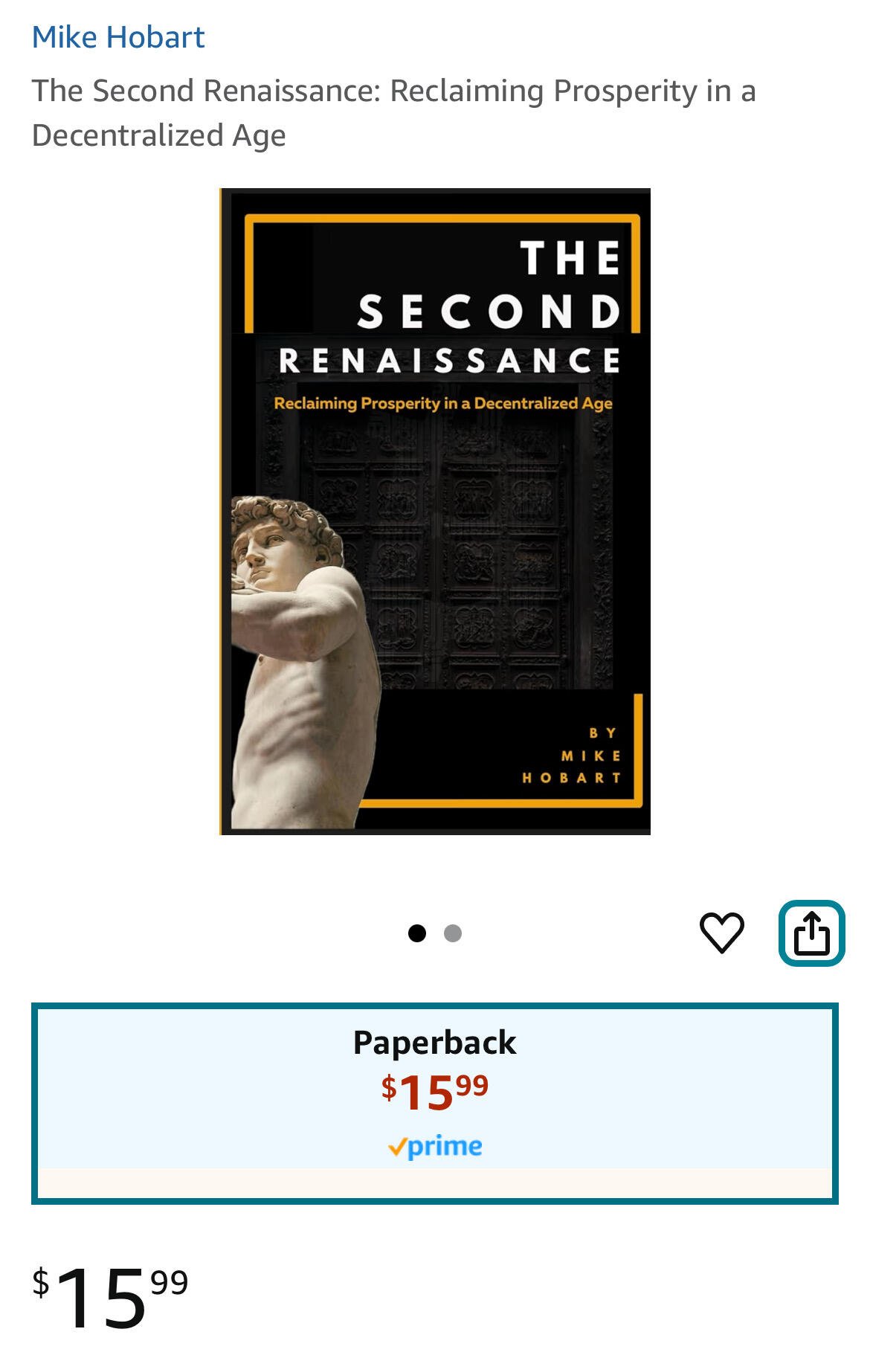Click the David statue on the cover

coord(303,662)
